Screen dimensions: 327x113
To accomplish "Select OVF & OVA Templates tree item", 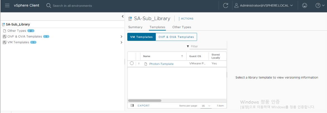I will coord(25,36).
